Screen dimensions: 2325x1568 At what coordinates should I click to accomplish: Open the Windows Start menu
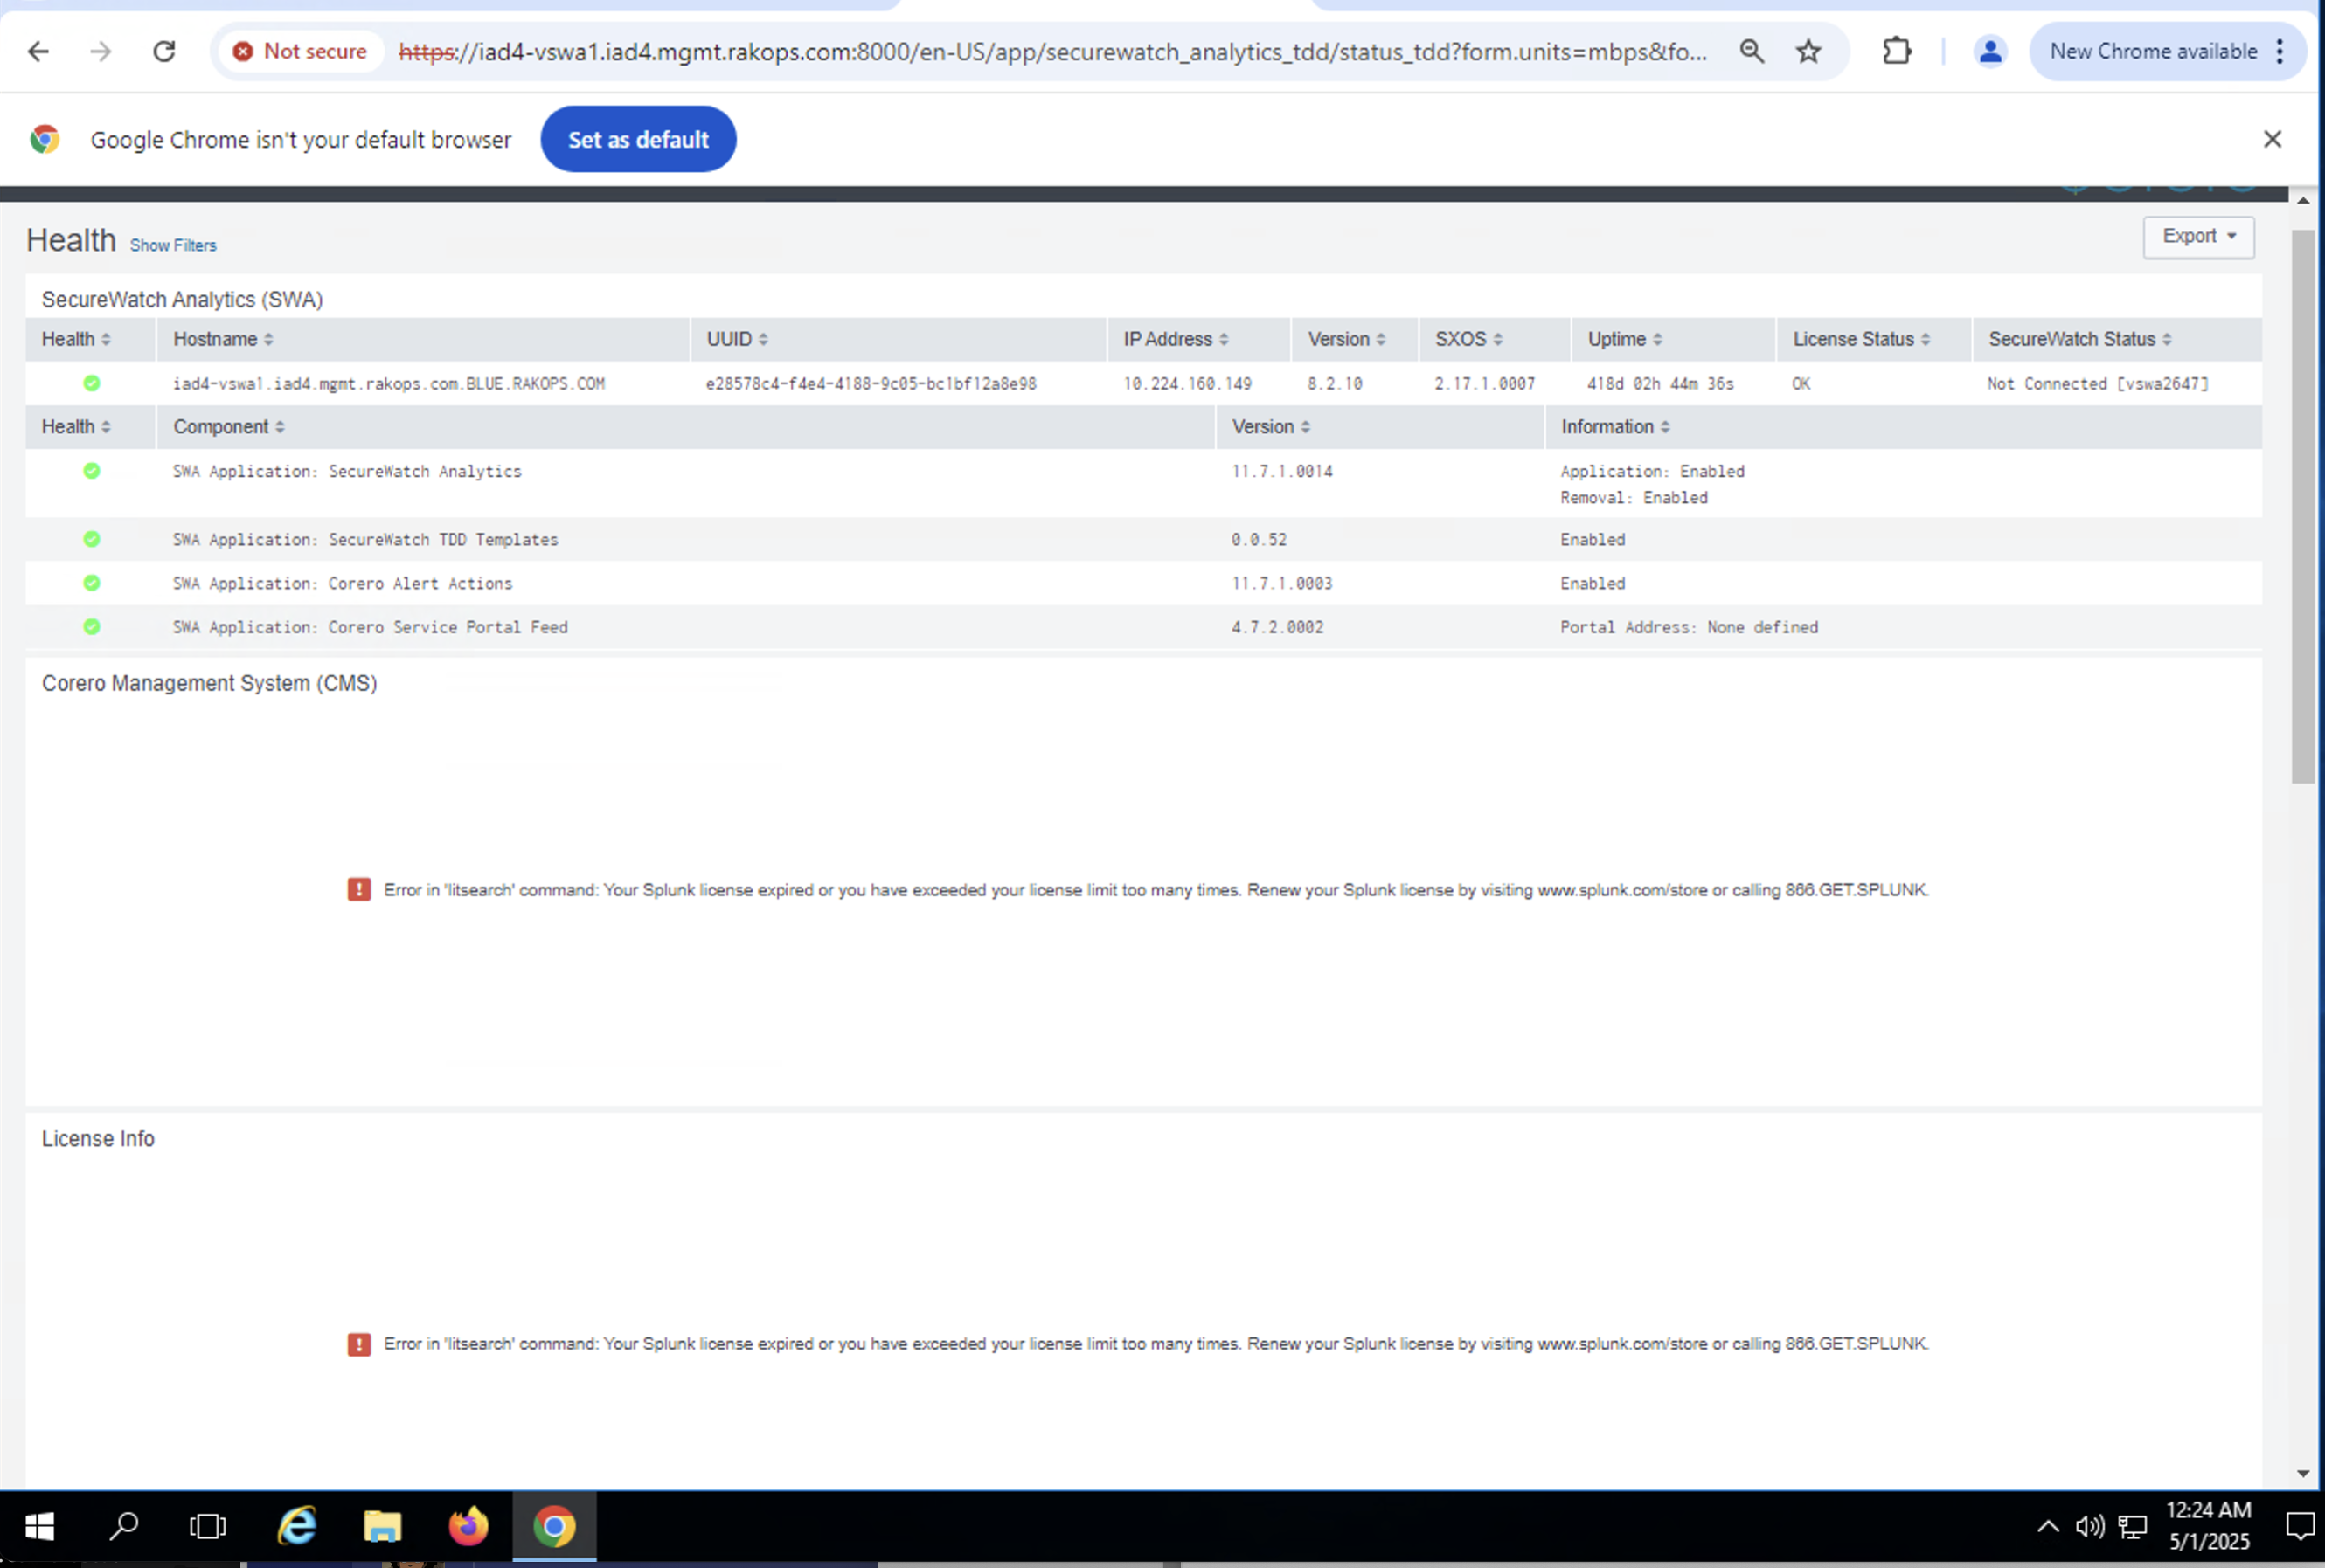[39, 1526]
